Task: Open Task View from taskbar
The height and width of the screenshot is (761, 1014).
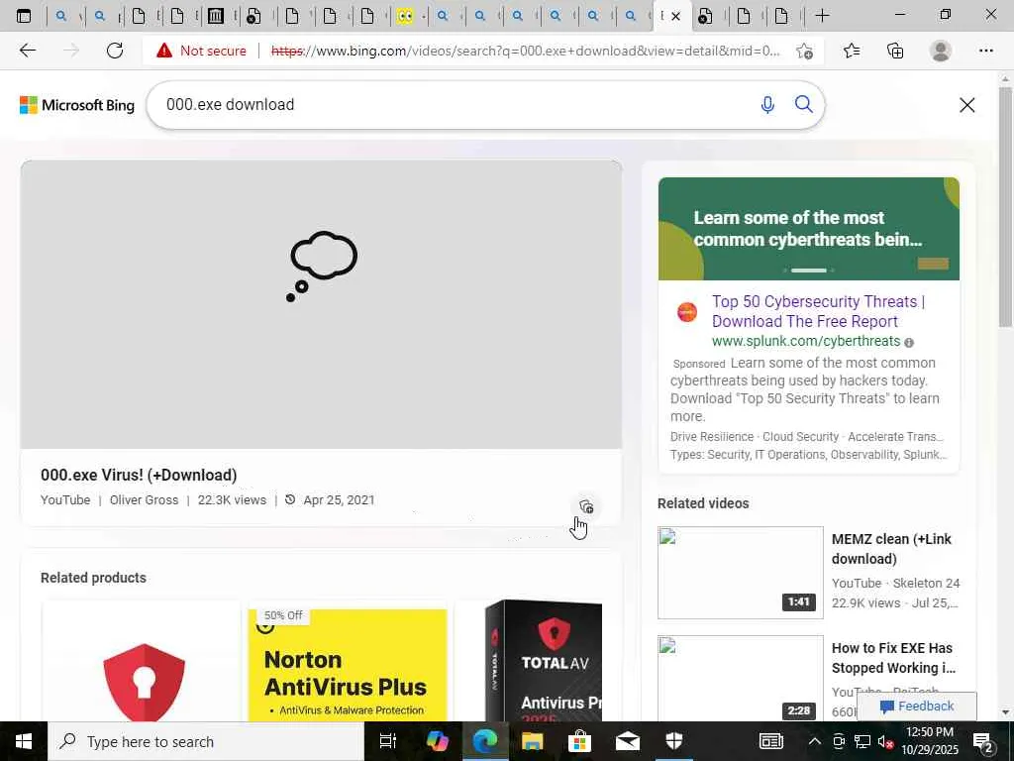Action: [388, 741]
